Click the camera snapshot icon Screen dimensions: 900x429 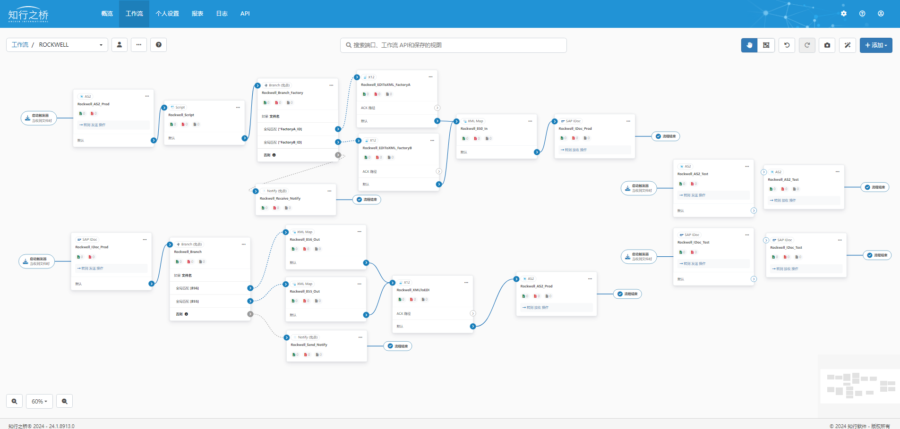[827, 45]
